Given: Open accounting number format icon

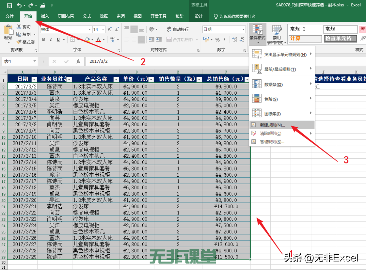Looking at the screenshot, I should 206,39.
